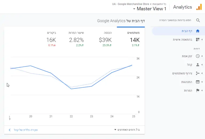The width and height of the screenshot is (205, 139).
Task: Click UA - Google Merchandise Store breadcrumb
Action: tap(131, 4)
